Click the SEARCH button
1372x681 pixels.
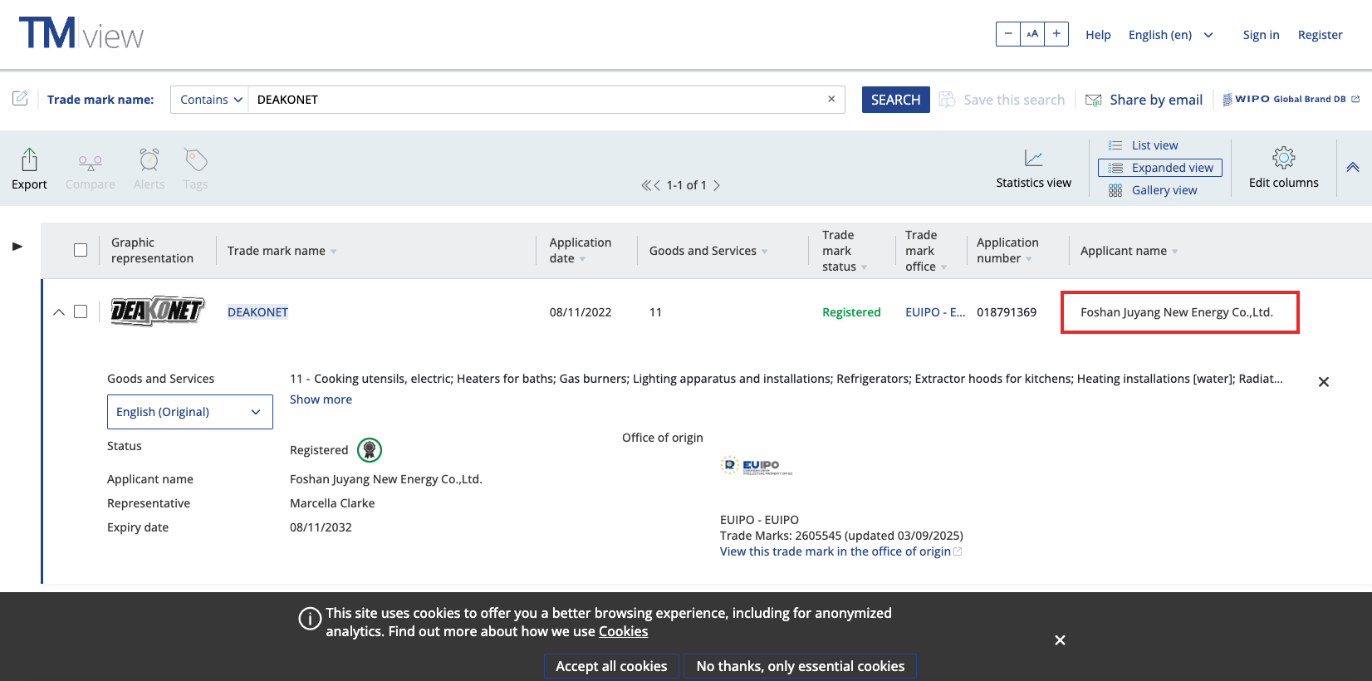pyautogui.click(x=895, y=100)
